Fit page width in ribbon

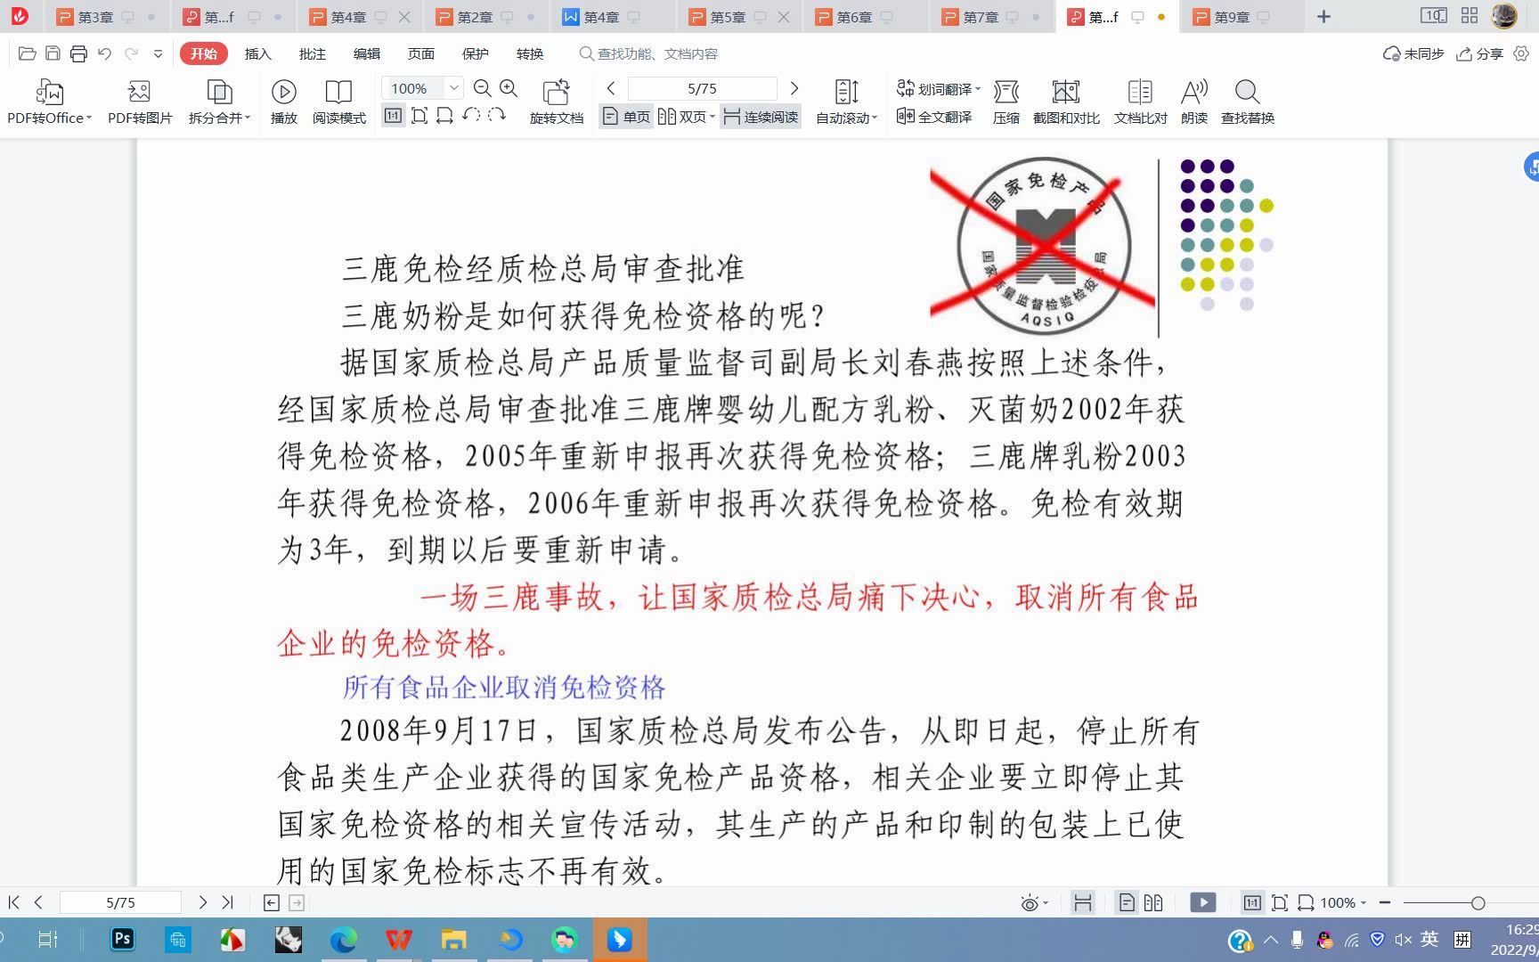pyautogui.click(x=444, y=116)
